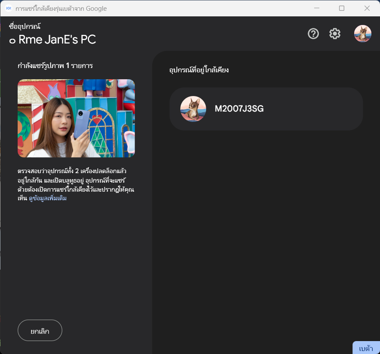The width and height of the screenshot is (380, 354).
Task: Maximize the Nearby Share window
Action: tap(342, 8)
